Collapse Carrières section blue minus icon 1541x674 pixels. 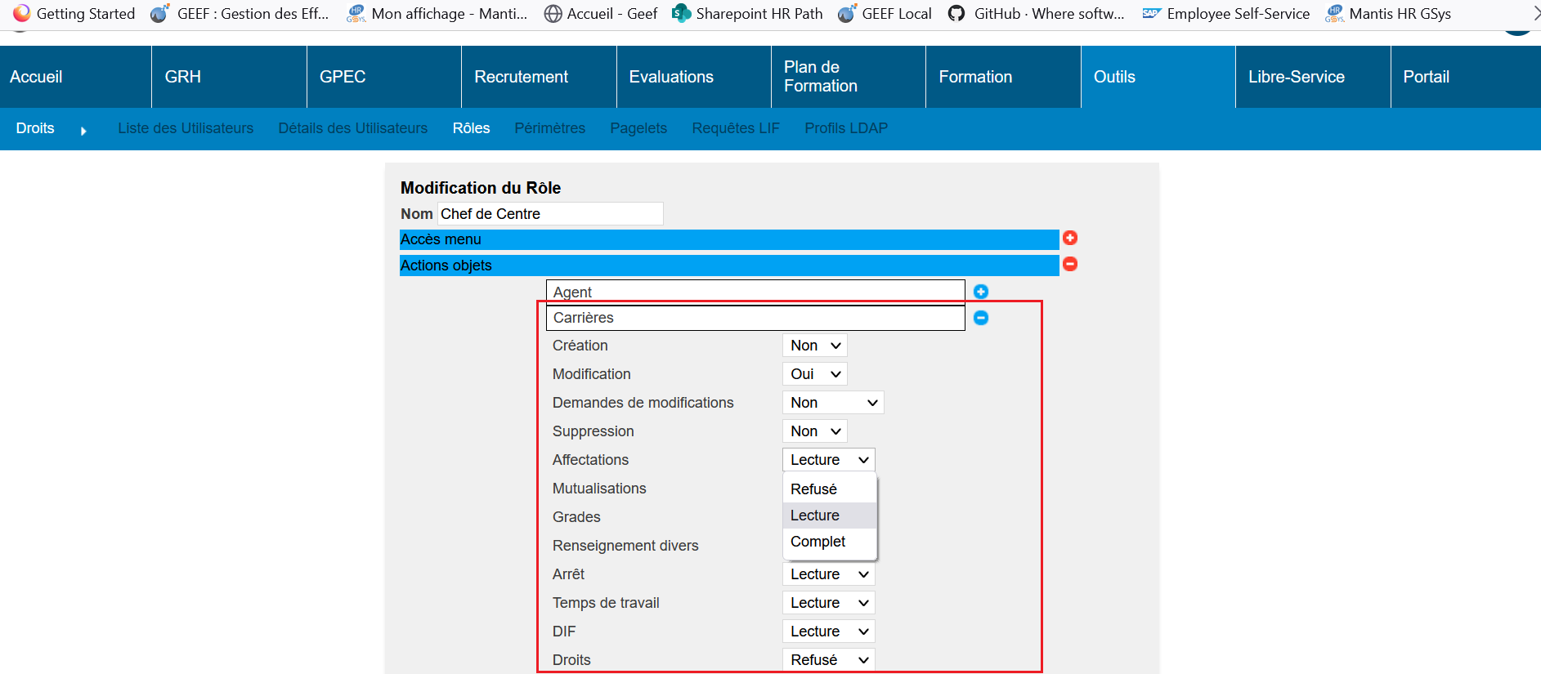981,318
